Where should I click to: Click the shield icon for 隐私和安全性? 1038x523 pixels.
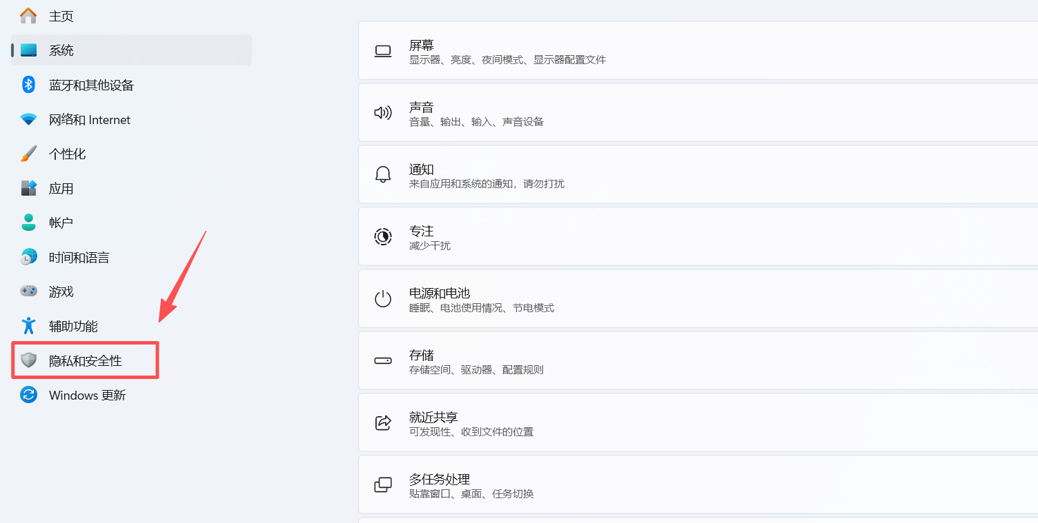28,360
